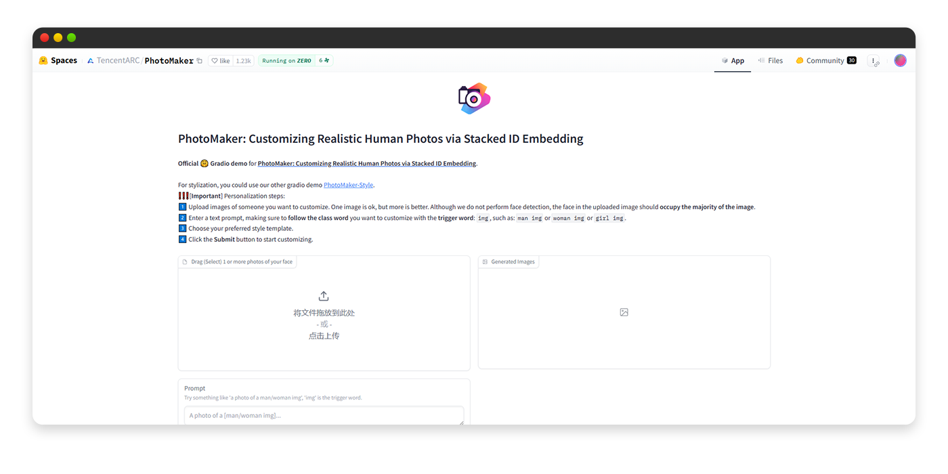Open the user profile avatar menu
This screenshot has width=948, height=474.
click(900, 60)
